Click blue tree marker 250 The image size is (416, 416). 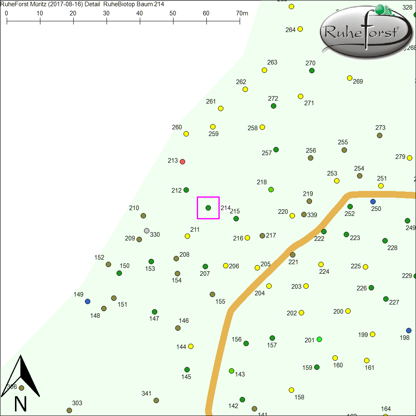(373, 201)
